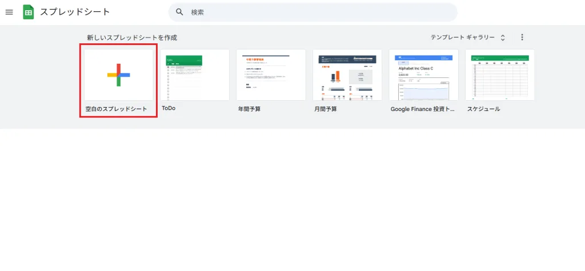Focus the 検索 search field
The width and height of the screenshot is (585, 271).
(x=312, y=12)
